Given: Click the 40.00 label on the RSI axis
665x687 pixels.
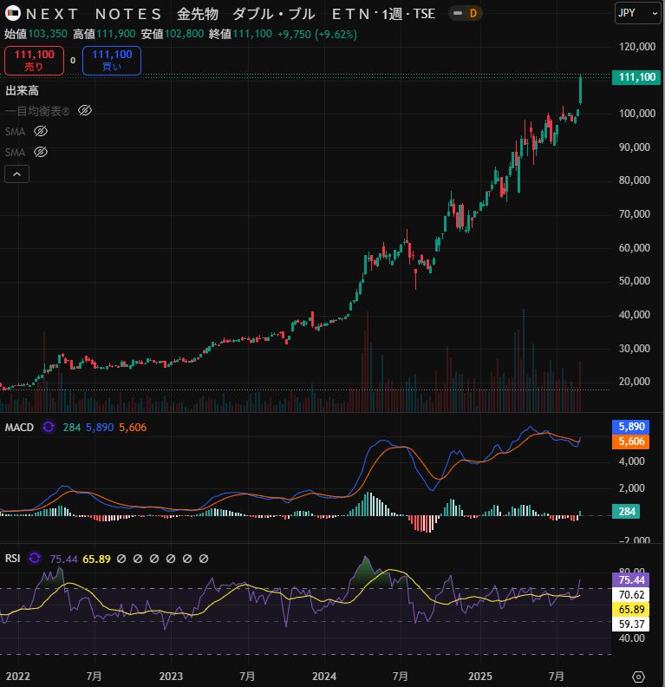Looking at the screenshot, I should coord(631,638).
